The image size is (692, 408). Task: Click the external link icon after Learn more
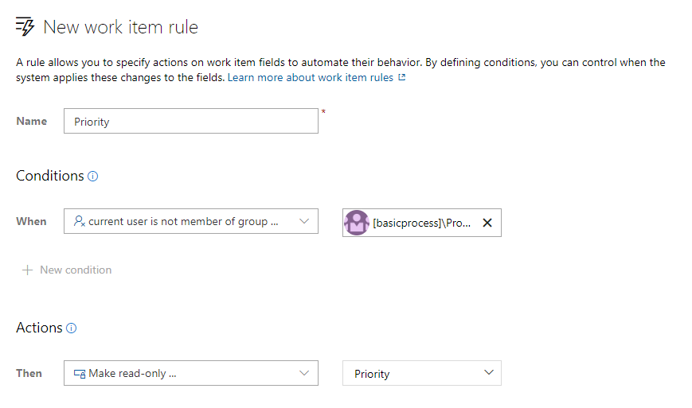point(402,78)
